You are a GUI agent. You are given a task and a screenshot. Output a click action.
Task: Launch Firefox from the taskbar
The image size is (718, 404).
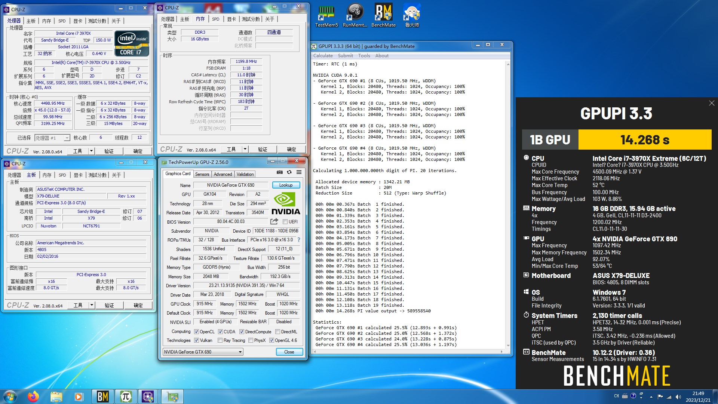pos(33,397)
